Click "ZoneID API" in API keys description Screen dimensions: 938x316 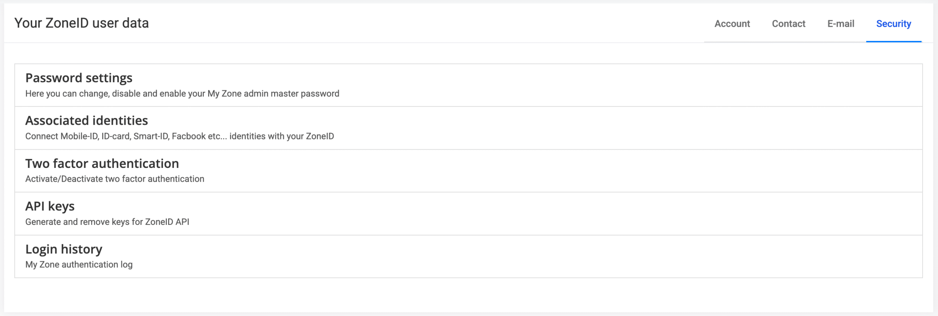(167, 222)
